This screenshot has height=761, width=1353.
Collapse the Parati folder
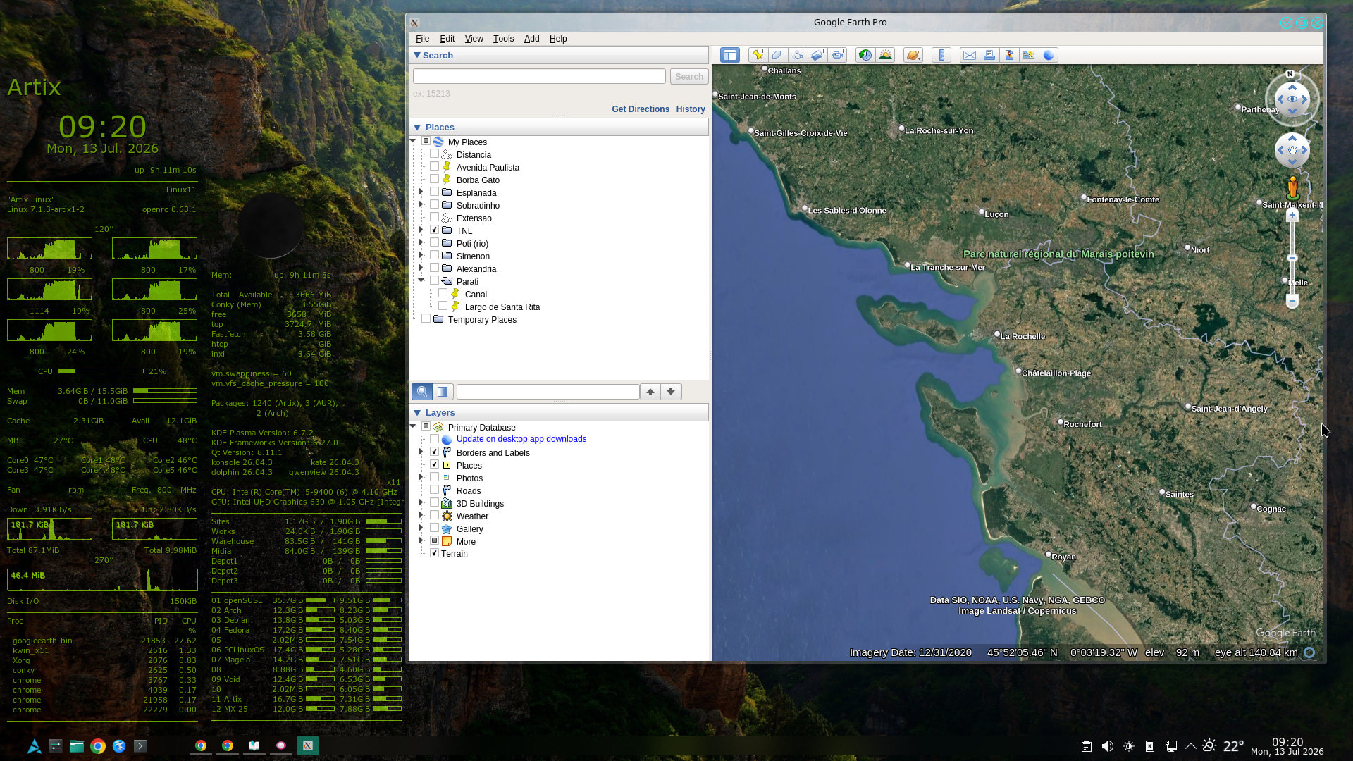coord(421,281)
